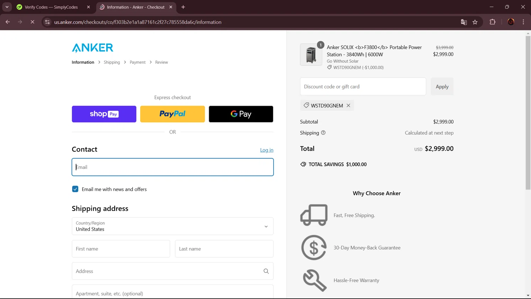Stop loading the page
531x299 pixels.
(x=32, y=22)
